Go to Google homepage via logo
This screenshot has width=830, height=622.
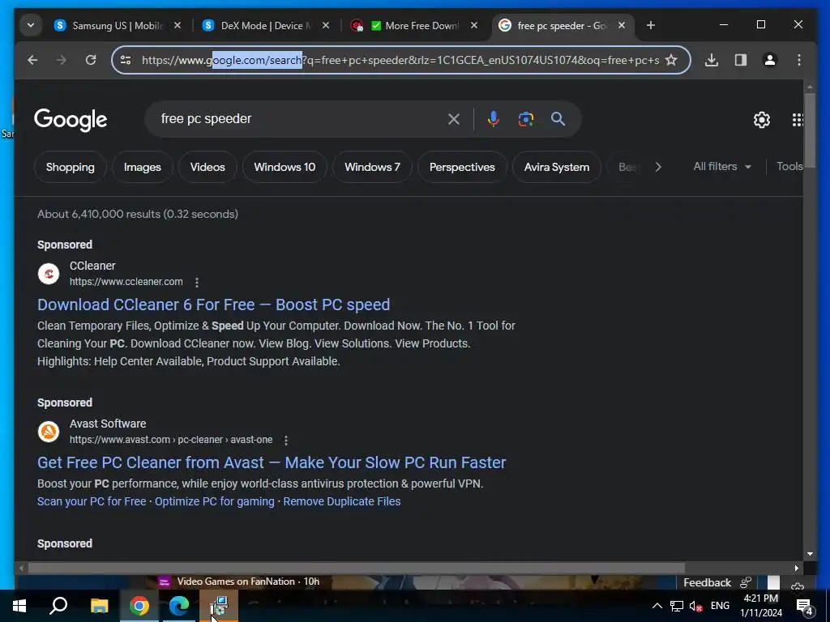coord(71,120)
